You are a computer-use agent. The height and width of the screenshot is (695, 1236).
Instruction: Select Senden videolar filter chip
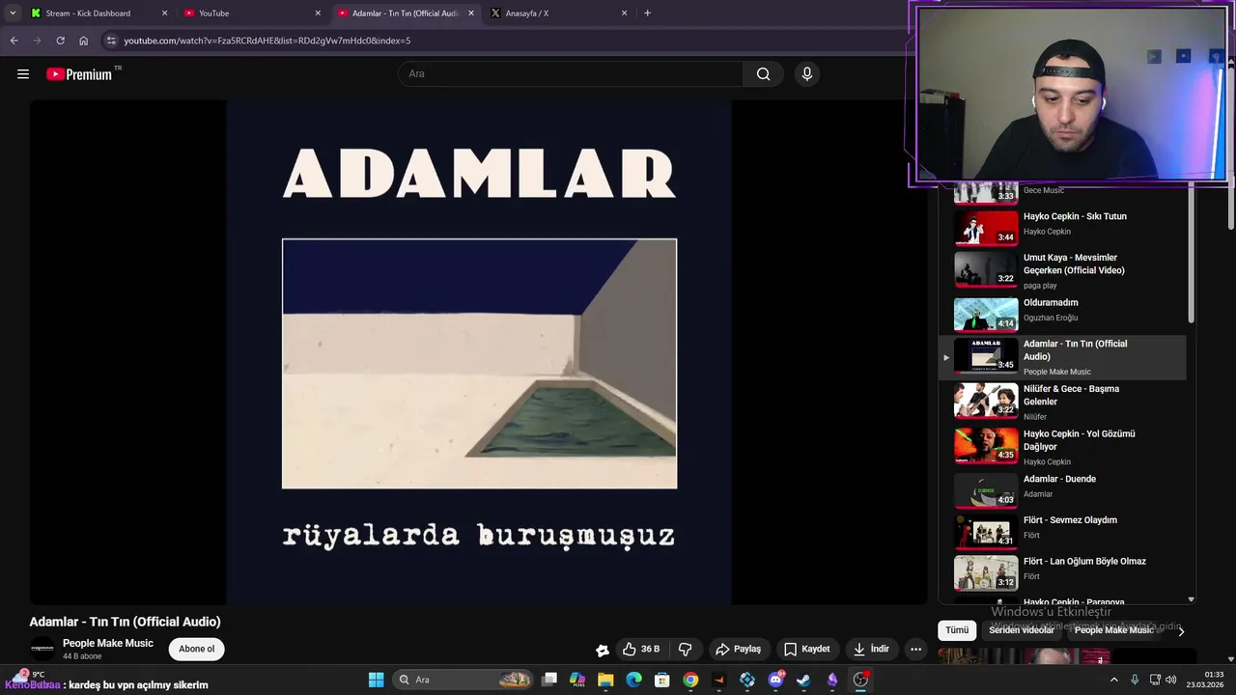coord(1021,630)
